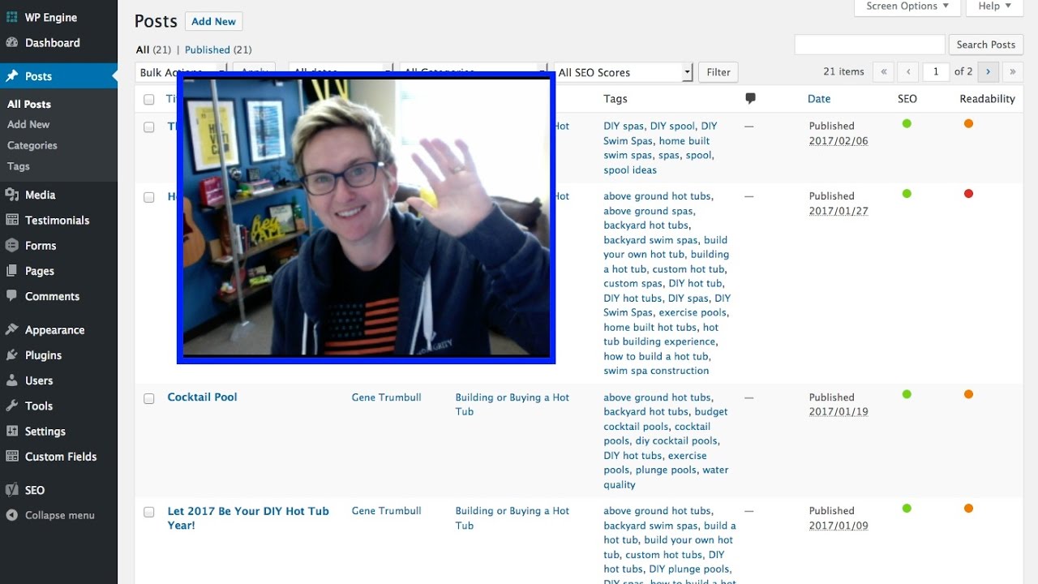This screenshot has height=584, width=1038.
Task: Click green SEO dot for Let 2017 post
Action: [907, 508]
